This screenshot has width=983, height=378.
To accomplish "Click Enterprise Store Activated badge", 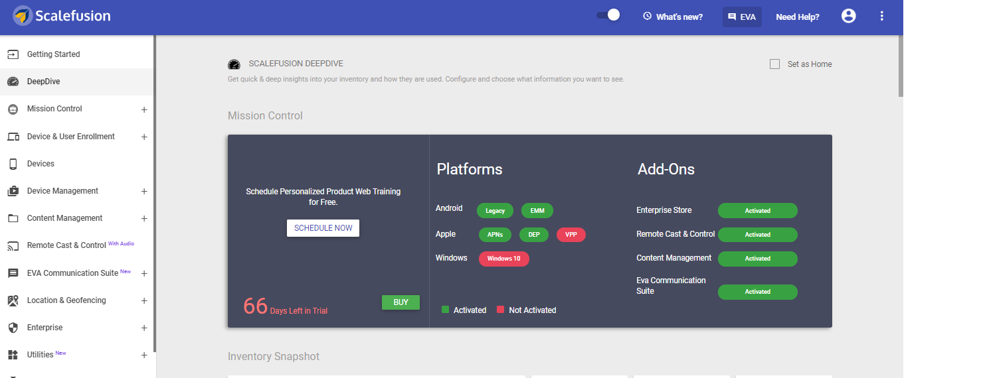I will pyautogui.click(x=758, y=211).
